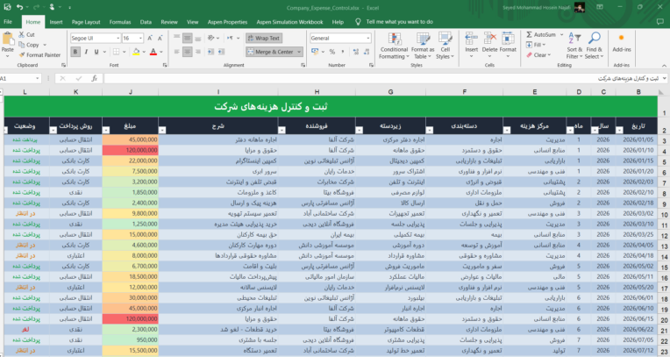The width and height of the screenshot is (670, 357).
Task: Open filter dropdown on تاریخ column
Action: pos(620,130)
